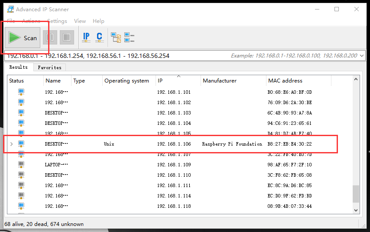Image resolution: width=370 pixels, height=232 pixels.
Task: Click MAC address 98:AF:65:F7:2F:10
Action: coord(289,165)
